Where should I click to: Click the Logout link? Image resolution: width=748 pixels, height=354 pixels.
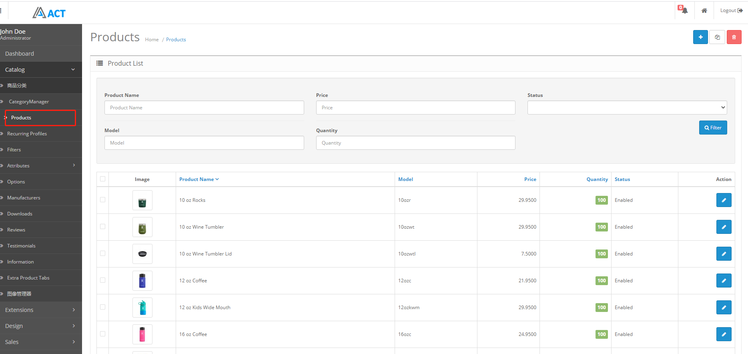click(731, 10)
